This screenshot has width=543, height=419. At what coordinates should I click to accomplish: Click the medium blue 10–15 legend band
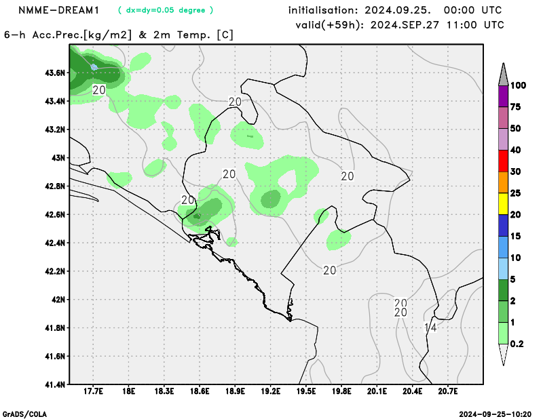(x=503, y=247)
